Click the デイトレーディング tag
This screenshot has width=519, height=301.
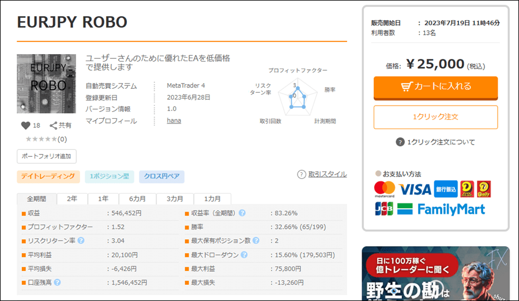click(x=48, y=176)
